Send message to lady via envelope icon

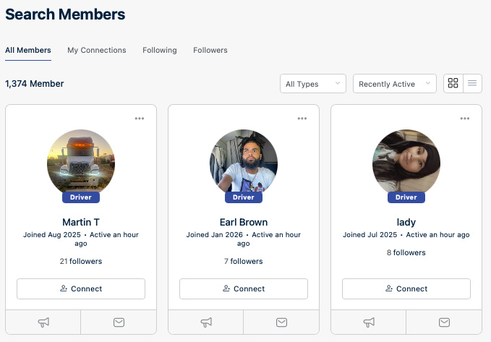coord(444,322)
